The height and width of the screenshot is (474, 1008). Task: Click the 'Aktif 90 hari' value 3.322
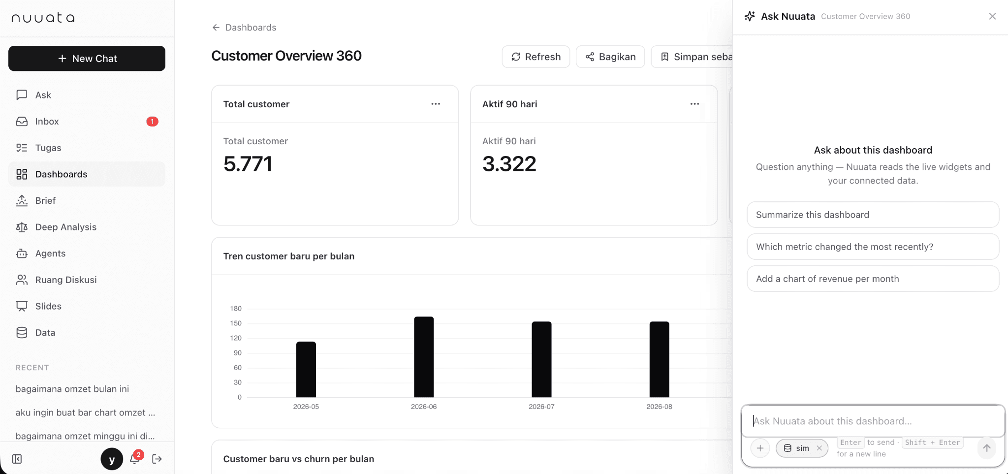509,164
